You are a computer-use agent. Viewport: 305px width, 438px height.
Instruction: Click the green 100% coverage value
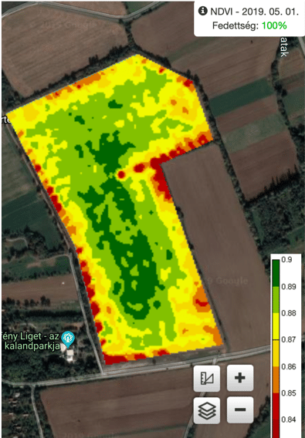tap(274, 25)
